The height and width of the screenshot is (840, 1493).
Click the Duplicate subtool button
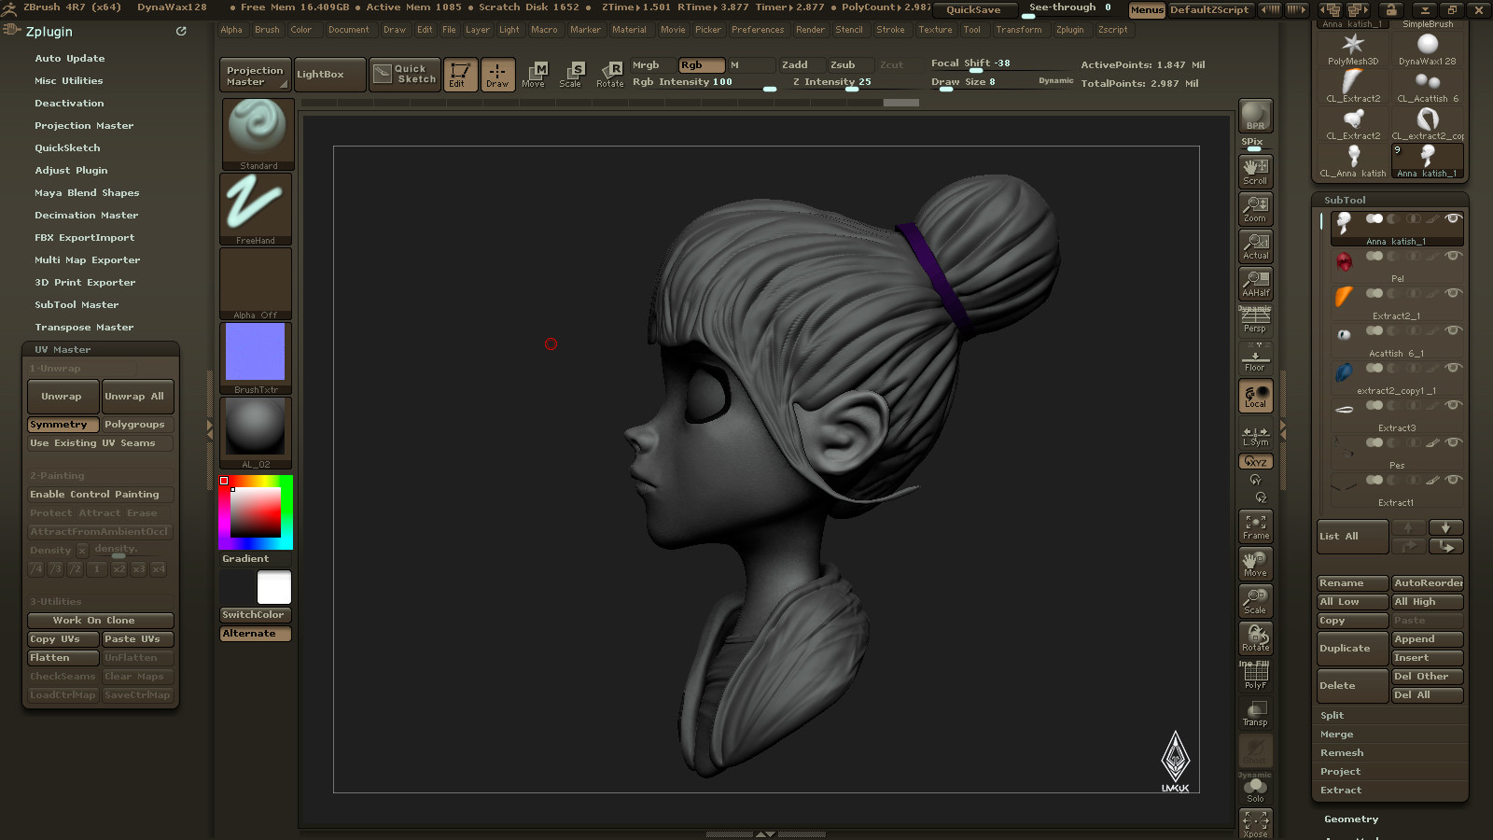[x=1352, y=649]
